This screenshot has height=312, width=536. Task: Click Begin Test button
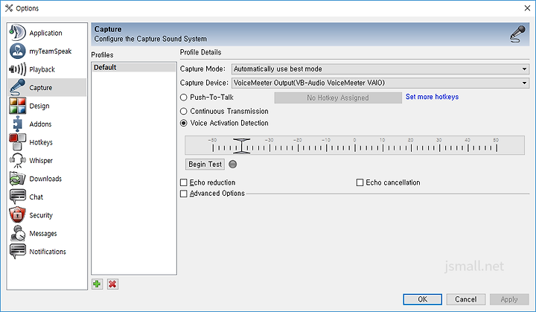[x=205, y=165]
